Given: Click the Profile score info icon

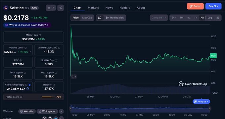Looking at the screenshot, I should (21, 97).
